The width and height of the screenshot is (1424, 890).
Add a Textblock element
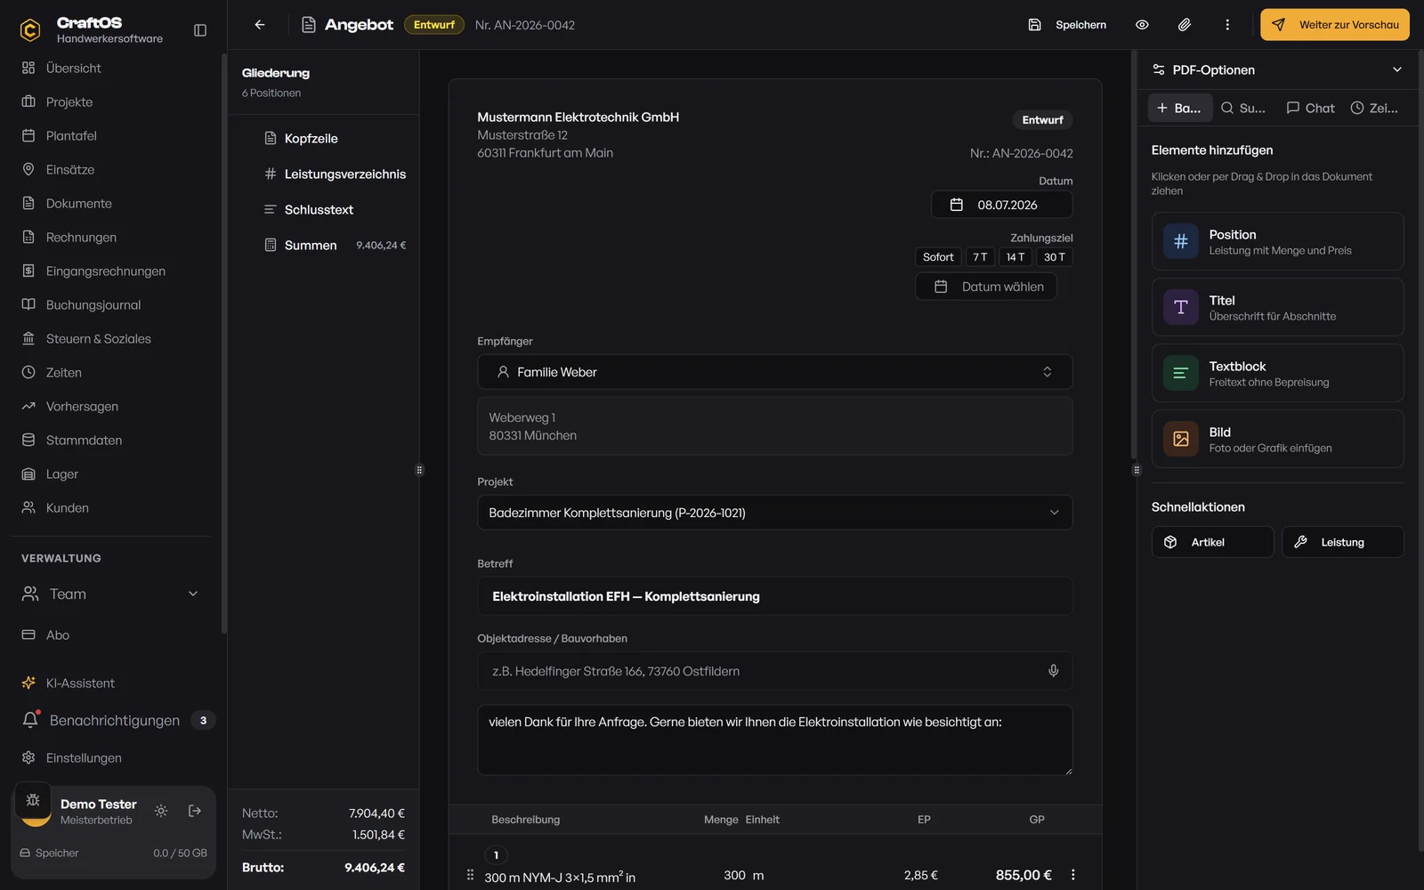(x=1278, y=373)
